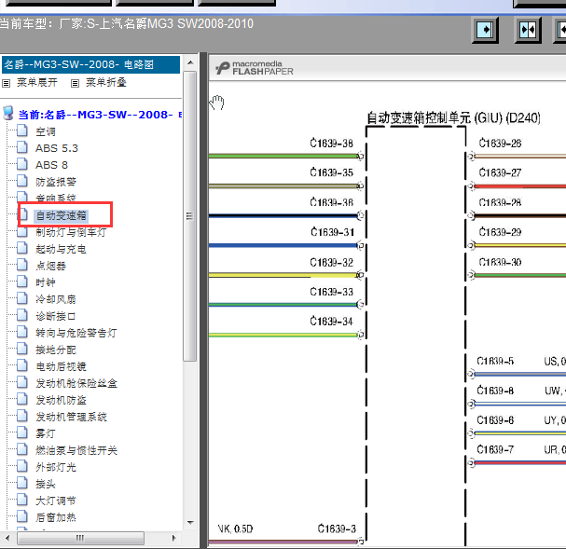Open 发动机舱保险丝盒 diagram
Viewport: 566px width, 549px height.
(x=76, y=383)
